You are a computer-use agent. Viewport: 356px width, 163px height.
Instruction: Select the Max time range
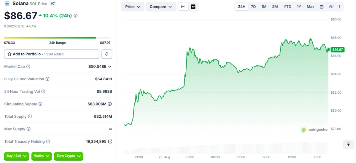coord(311,7)
